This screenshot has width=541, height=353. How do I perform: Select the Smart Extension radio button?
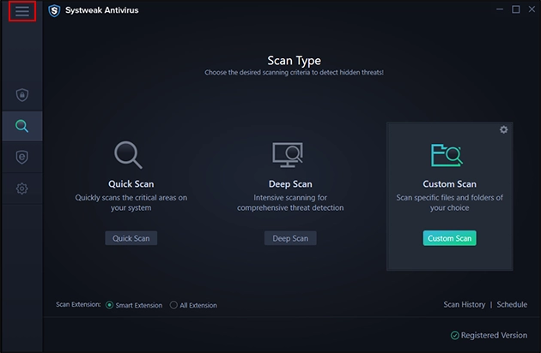pos(110,305)
